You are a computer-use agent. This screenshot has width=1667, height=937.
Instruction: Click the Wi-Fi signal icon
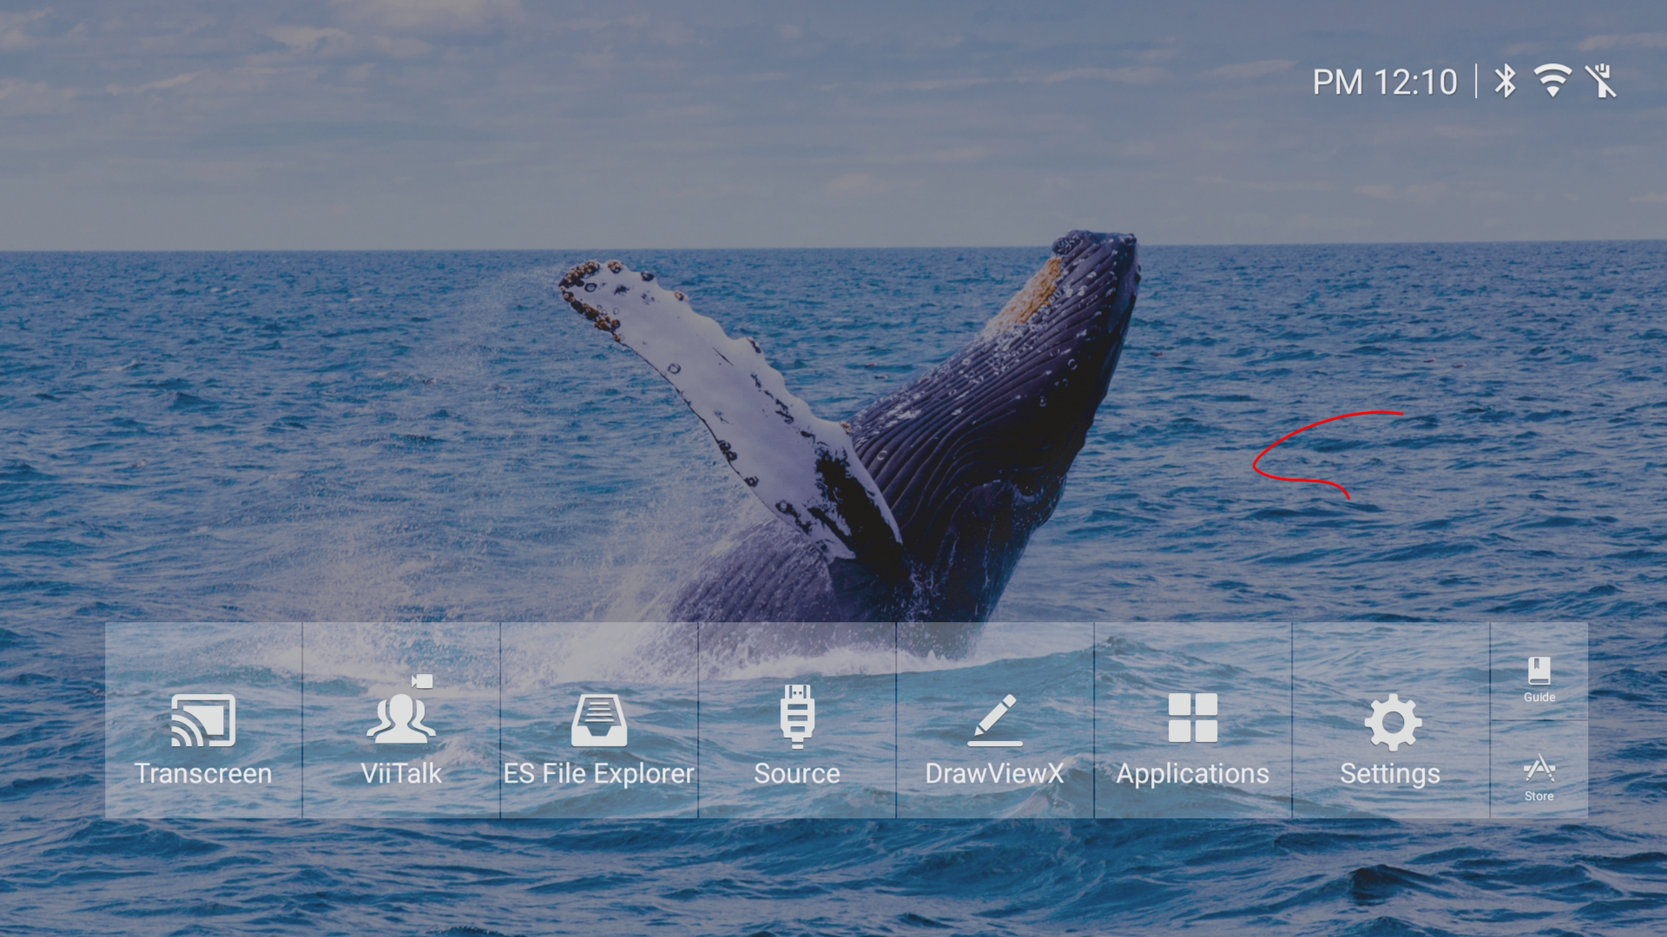pos(1552,82)
